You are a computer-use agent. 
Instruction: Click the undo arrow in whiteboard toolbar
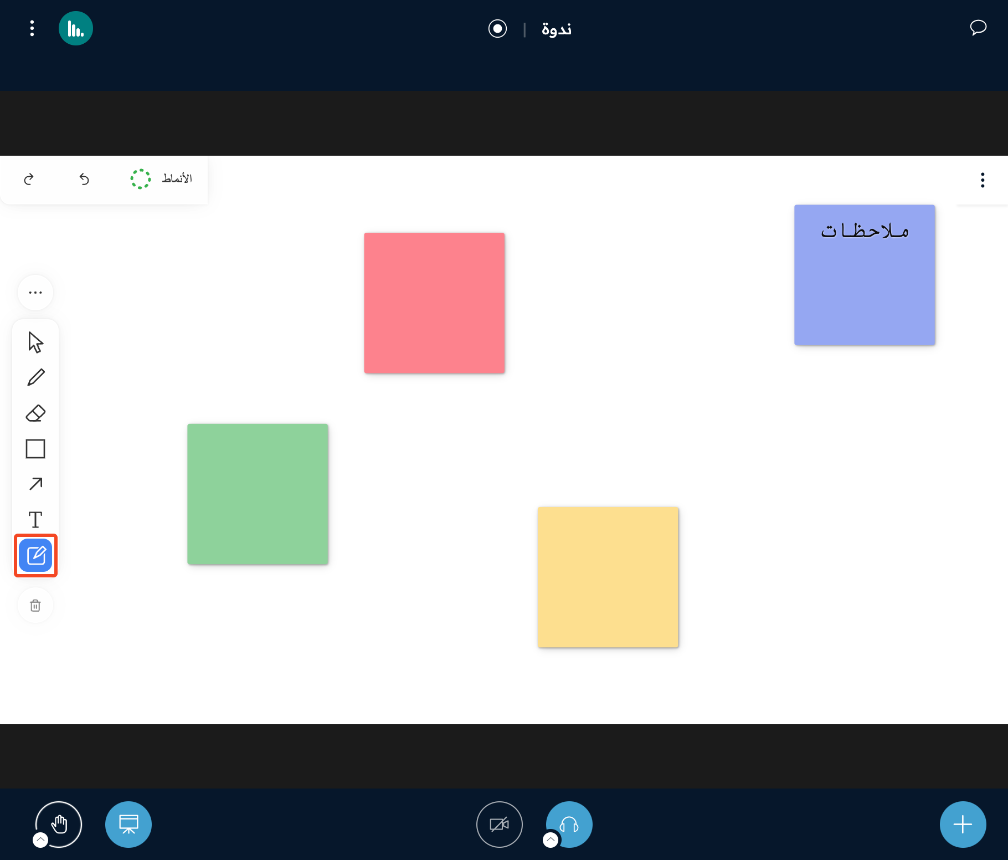pos(84,179)
